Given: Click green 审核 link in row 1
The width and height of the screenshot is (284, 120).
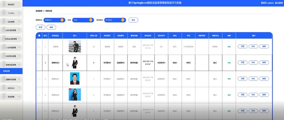Looking at the screenshot, I should (229, 47).
